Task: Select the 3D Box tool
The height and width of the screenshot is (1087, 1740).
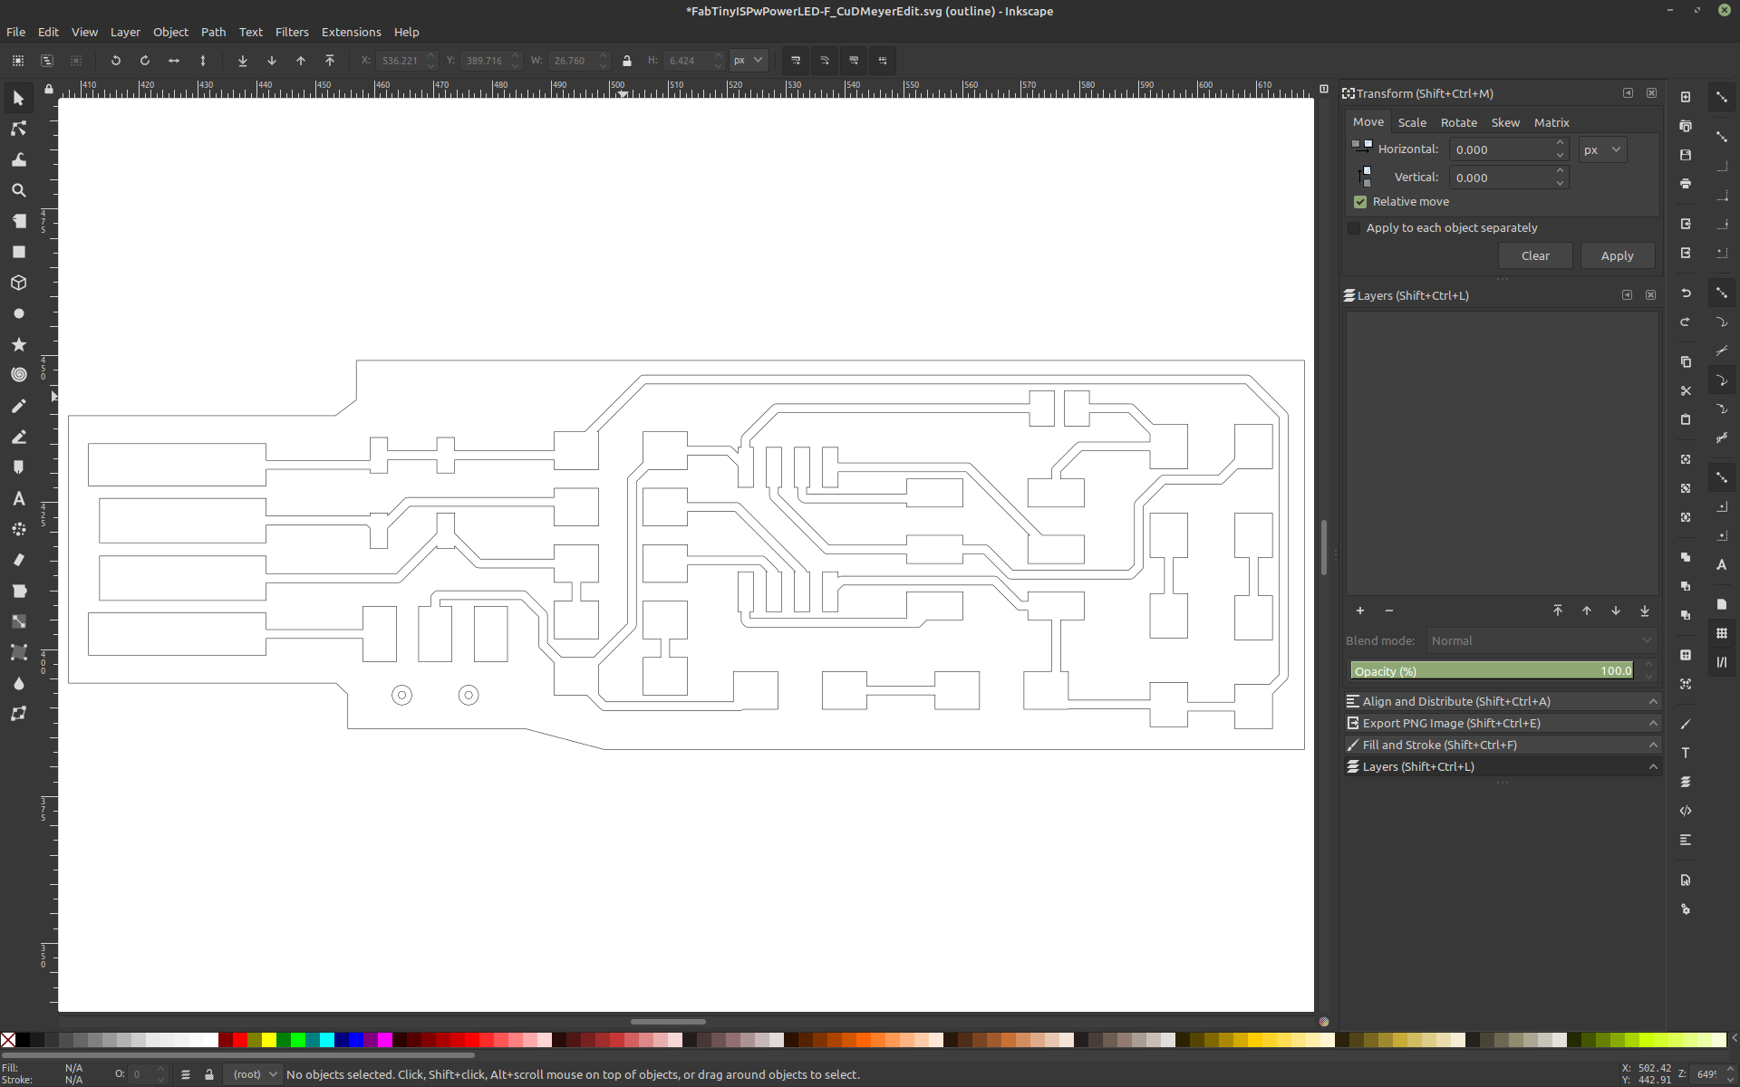Action: click(18, 283)
